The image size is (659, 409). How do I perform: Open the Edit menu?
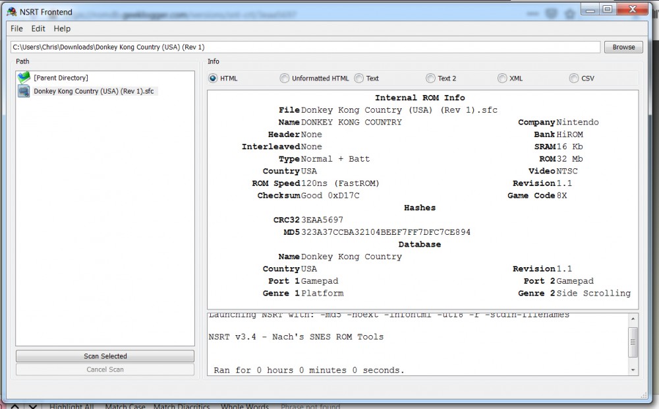pos(38,28)
